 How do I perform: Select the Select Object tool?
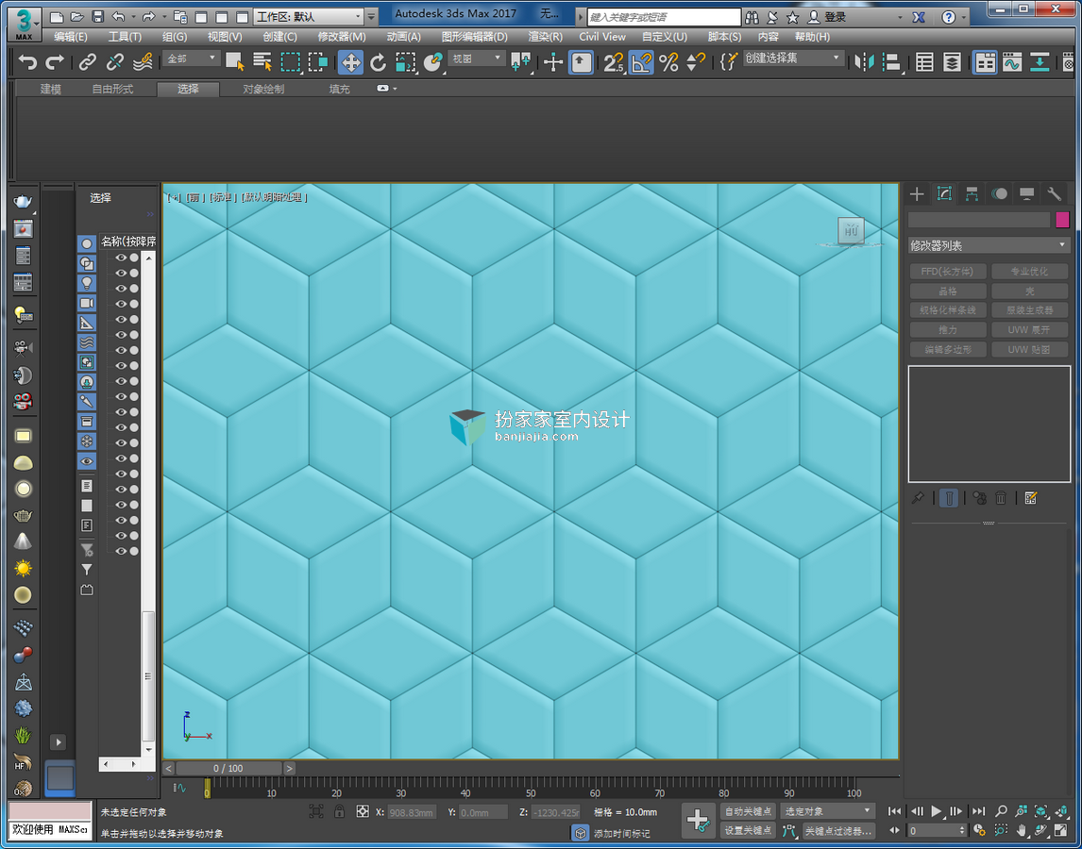pos(234,63)
